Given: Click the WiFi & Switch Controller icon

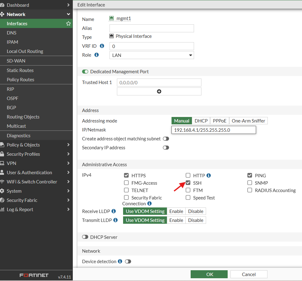Looking at the screenshot, I should [2, 182].
